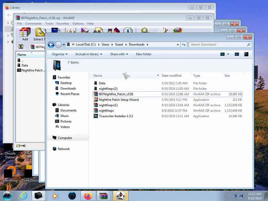Open the WinRAR File menu

pos(19,24)
